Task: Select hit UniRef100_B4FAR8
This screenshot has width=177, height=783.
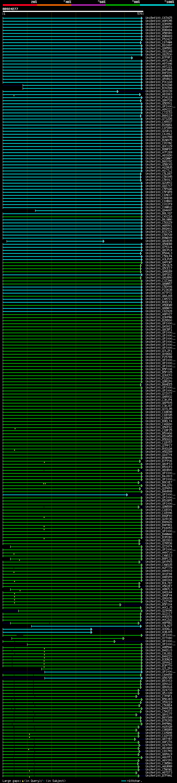Action: tap(159, 70)
